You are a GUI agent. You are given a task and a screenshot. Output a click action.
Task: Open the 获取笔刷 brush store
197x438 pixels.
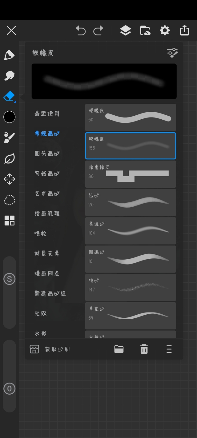pos(50,349)
